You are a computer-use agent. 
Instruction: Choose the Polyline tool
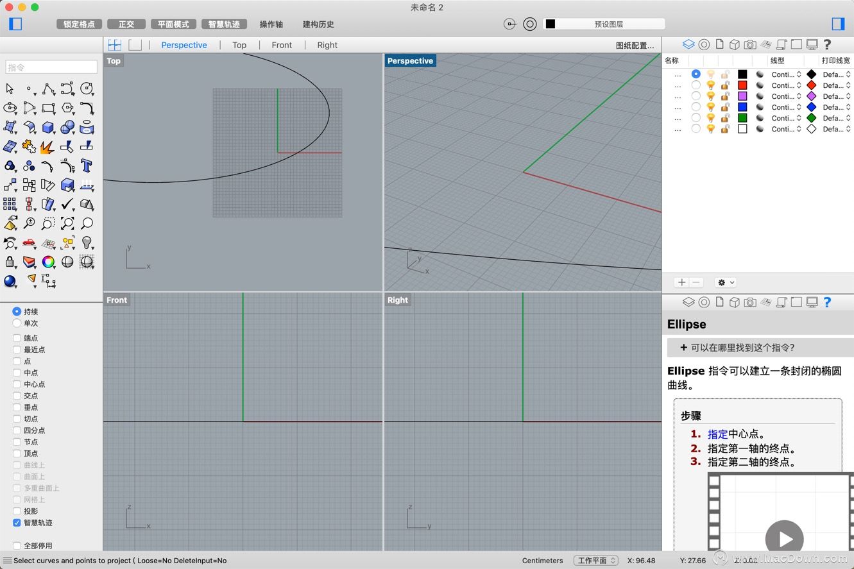point(48,89)
